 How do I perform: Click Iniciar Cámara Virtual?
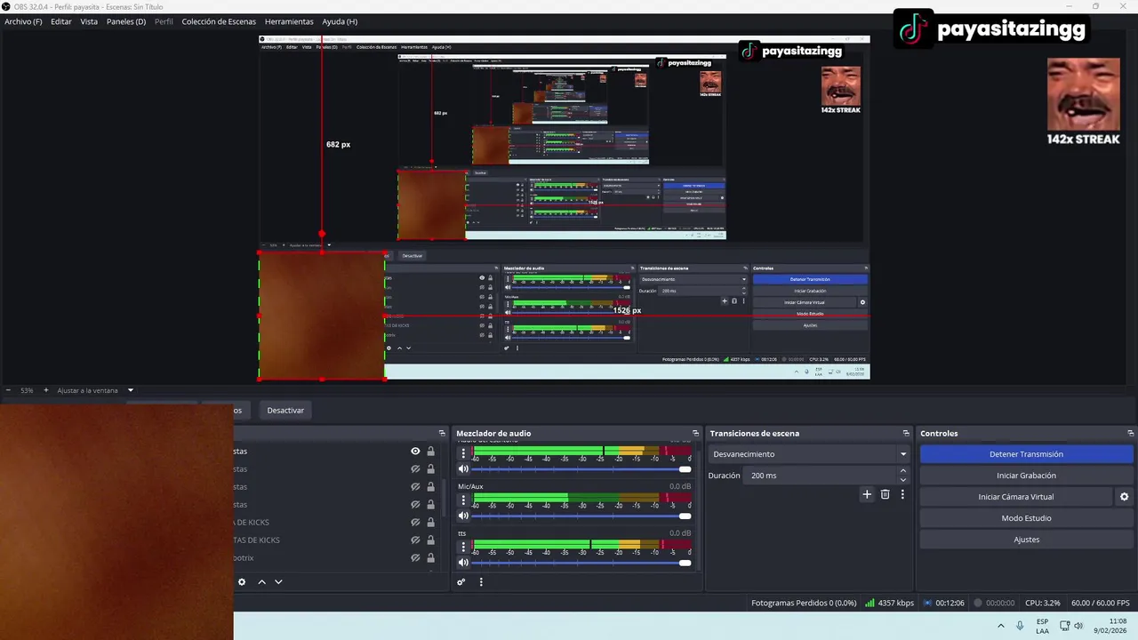click(1015, 497)
